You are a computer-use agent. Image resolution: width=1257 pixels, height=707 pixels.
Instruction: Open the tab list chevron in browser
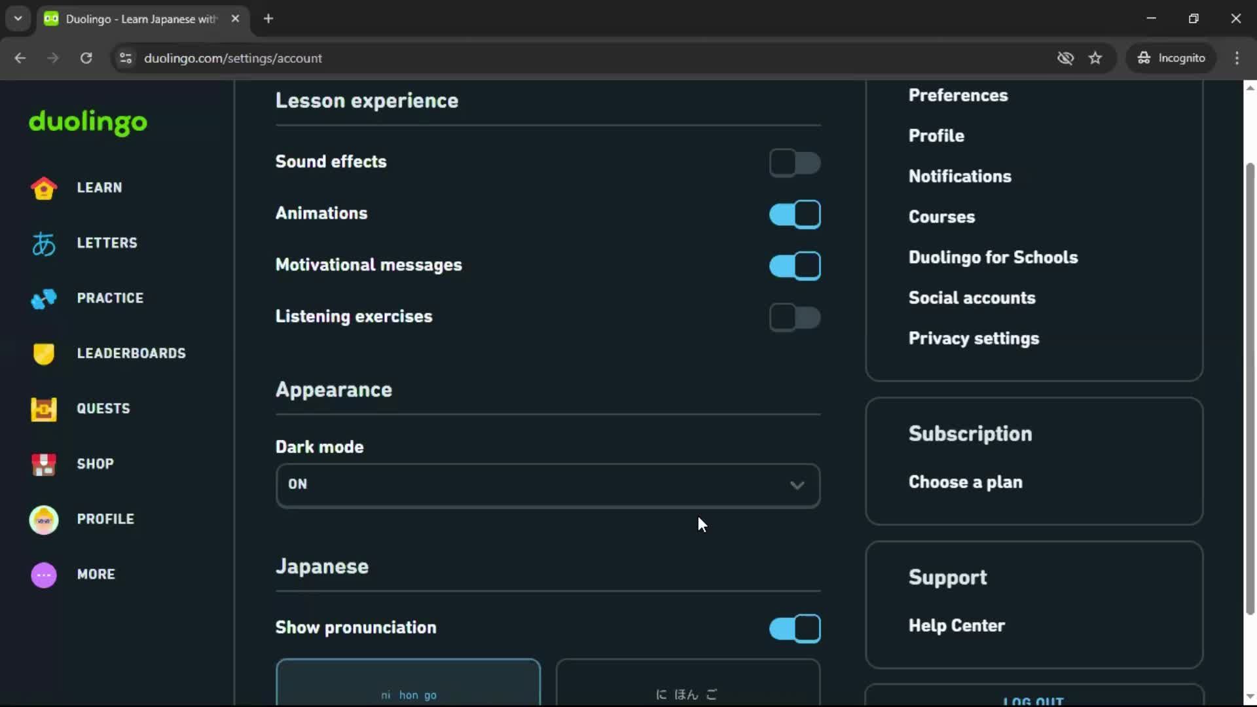pyautogui.click(x=18, y=18)
